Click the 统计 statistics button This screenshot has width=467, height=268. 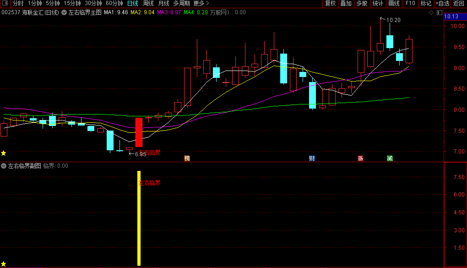[x=378, y=3]
